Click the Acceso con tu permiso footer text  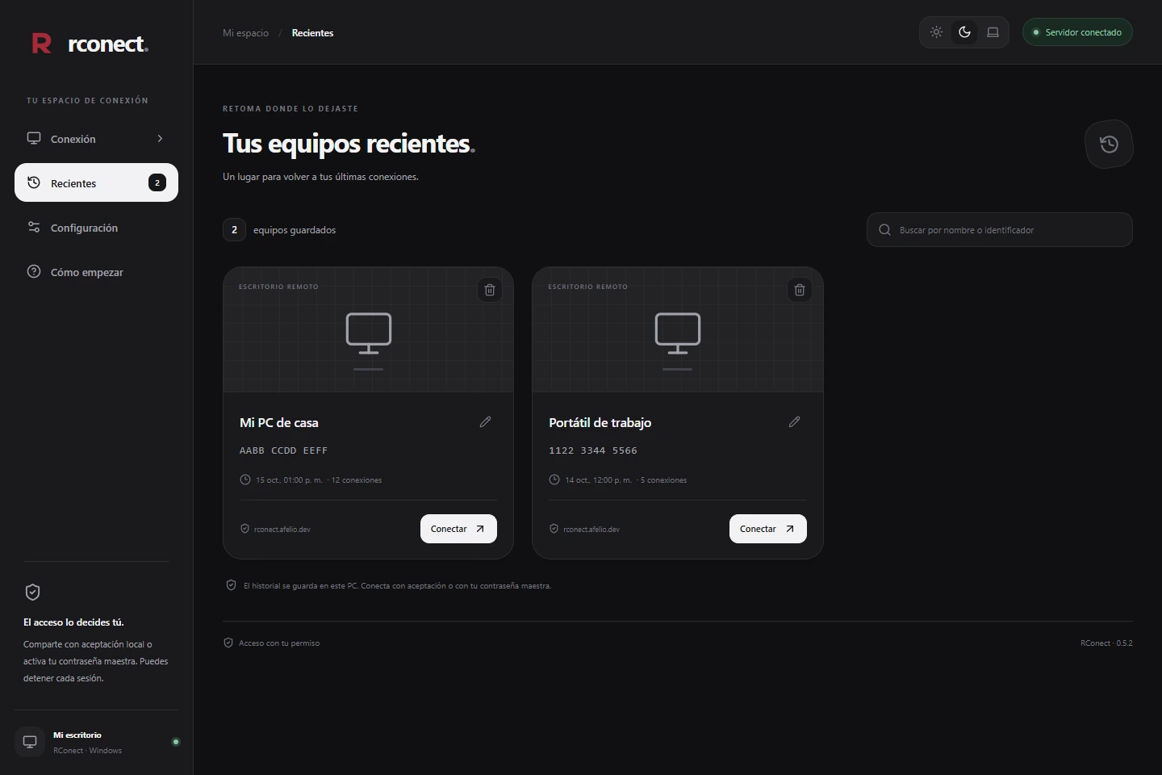tap(279, 643)
